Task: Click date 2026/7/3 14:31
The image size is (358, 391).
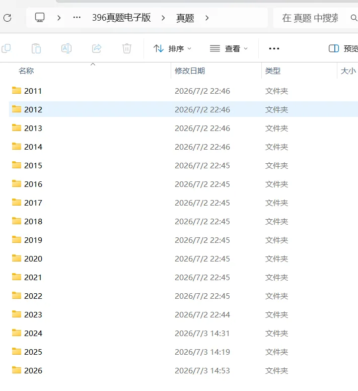Action: 202,334
